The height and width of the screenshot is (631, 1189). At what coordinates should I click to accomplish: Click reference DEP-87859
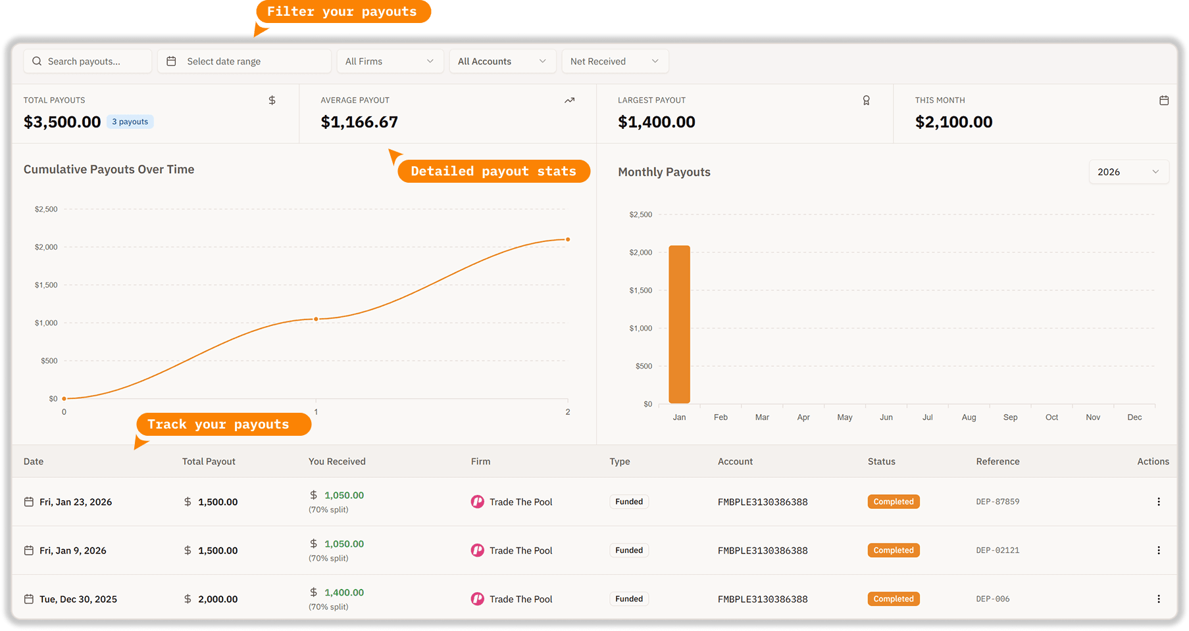pyautogui.click(x=998, y=502)
